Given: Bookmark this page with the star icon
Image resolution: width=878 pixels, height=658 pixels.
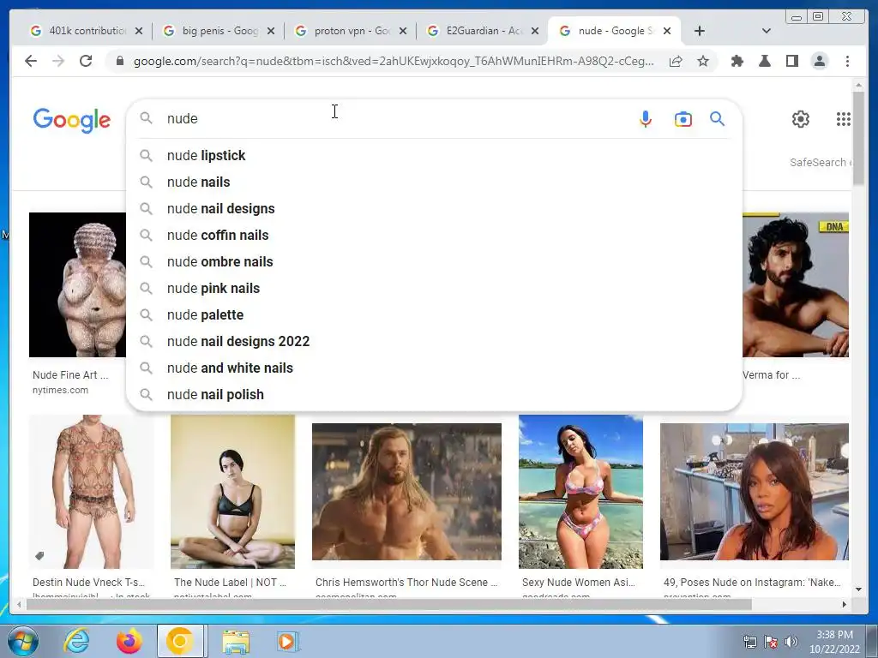Looking at the screenshot, I should 703,61.
